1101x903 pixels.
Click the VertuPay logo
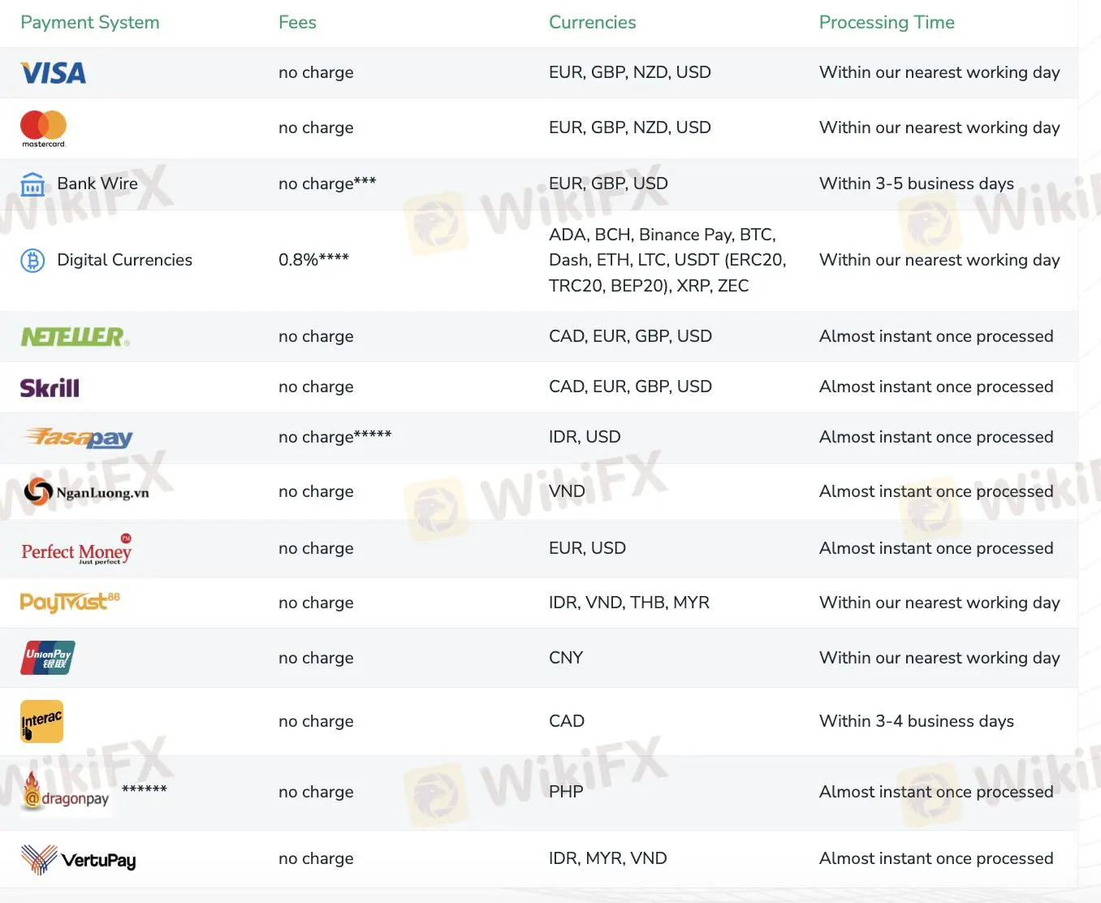click(x=78, y=859)
